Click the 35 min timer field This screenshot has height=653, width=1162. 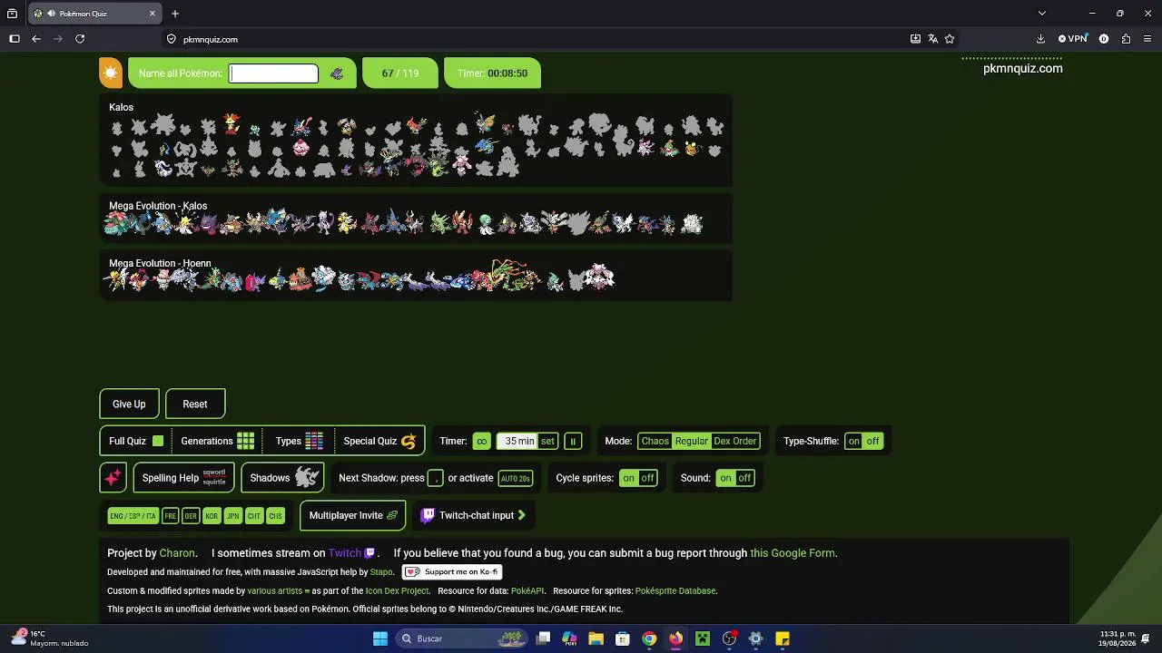pos(518,442)
